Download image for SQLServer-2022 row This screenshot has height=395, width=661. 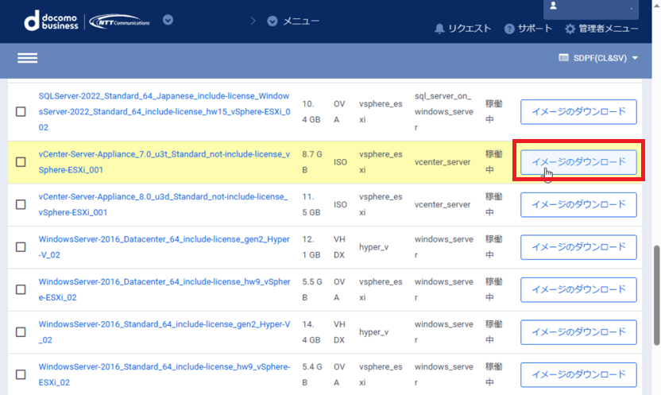tap(578, 112)
